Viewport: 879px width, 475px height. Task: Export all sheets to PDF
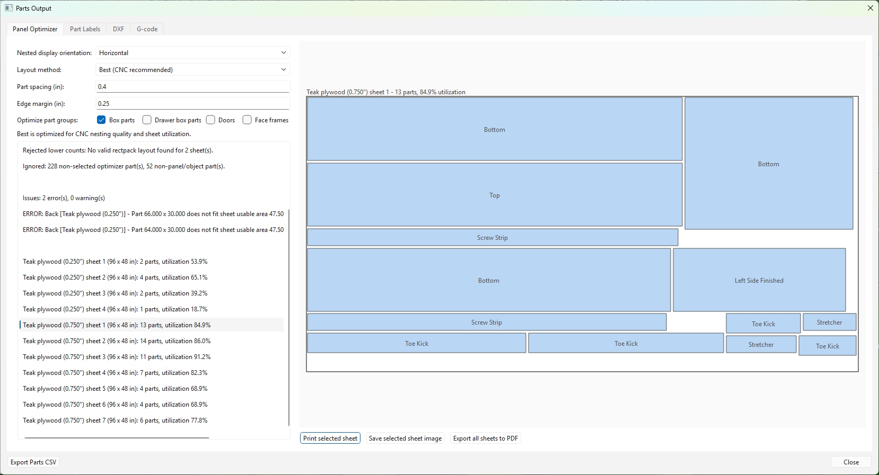pyautogui.click(x=486, y=438)
